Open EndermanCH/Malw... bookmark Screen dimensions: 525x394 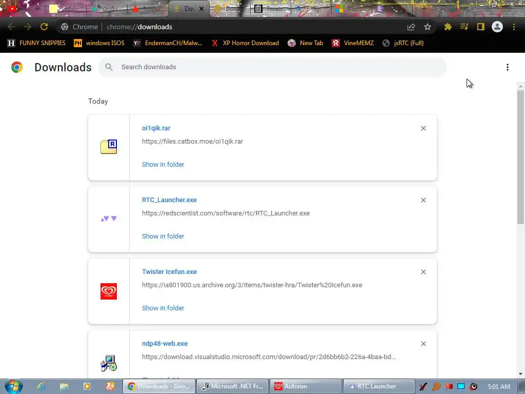168,43
